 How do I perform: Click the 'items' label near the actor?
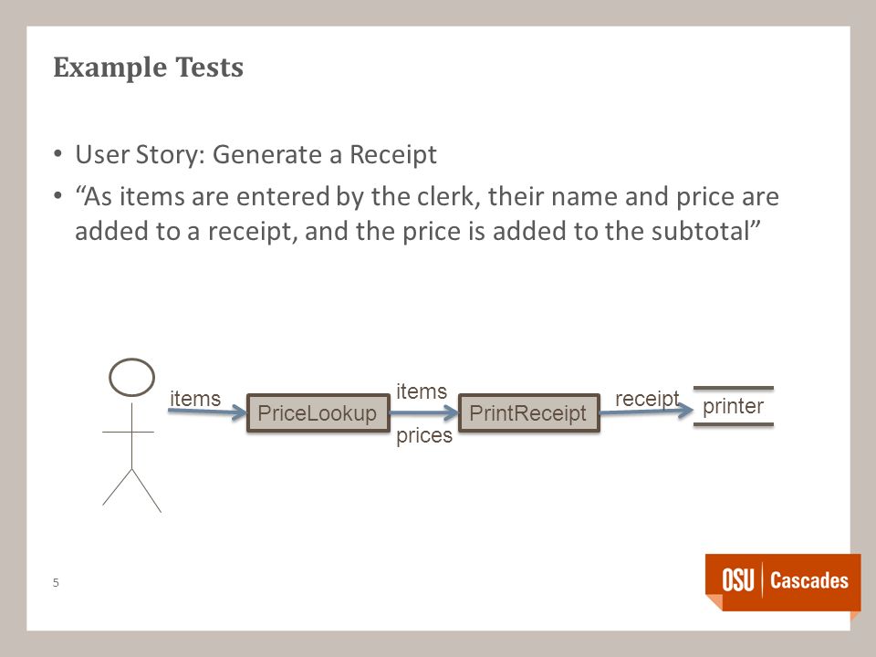[195, 399]
